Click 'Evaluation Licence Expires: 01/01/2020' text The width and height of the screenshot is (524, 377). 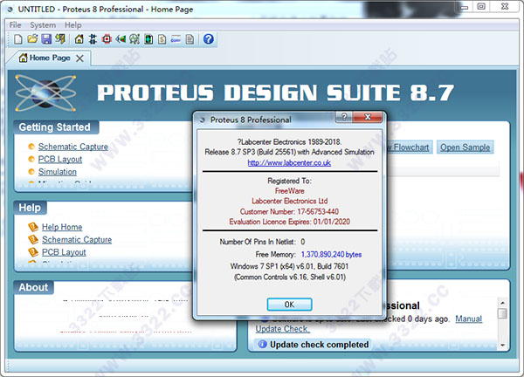[289, 222]
